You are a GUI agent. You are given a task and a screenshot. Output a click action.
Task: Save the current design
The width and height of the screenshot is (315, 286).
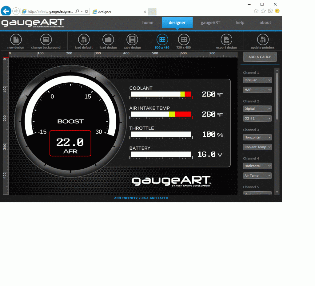pos(132,41)
